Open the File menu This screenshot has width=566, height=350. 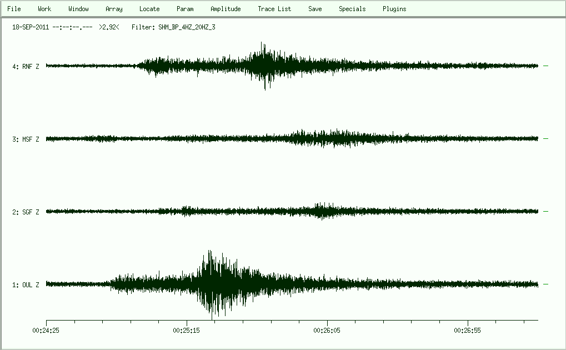point(14,9)
